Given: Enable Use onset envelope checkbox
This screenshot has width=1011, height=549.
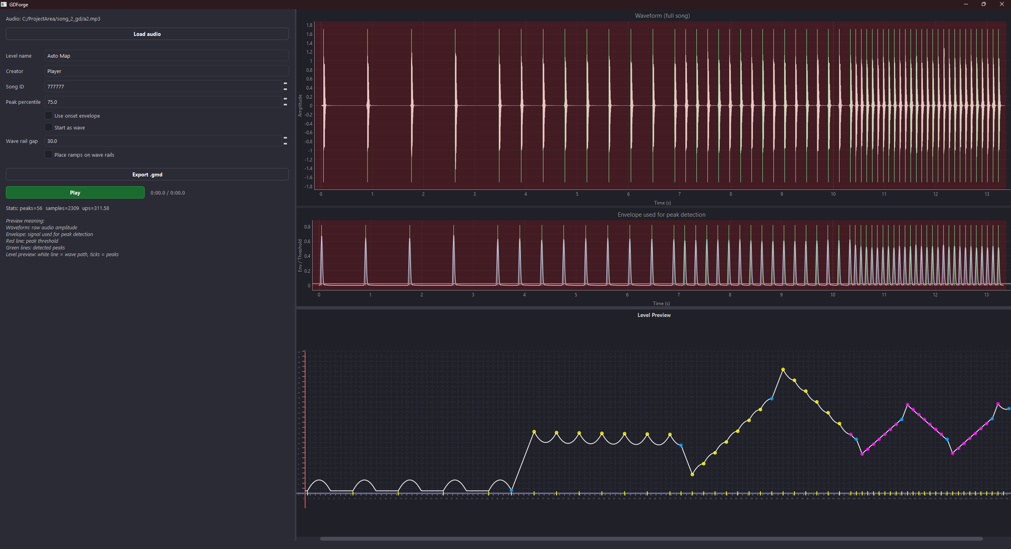Looking at the screenshot, I should point(49,116).
